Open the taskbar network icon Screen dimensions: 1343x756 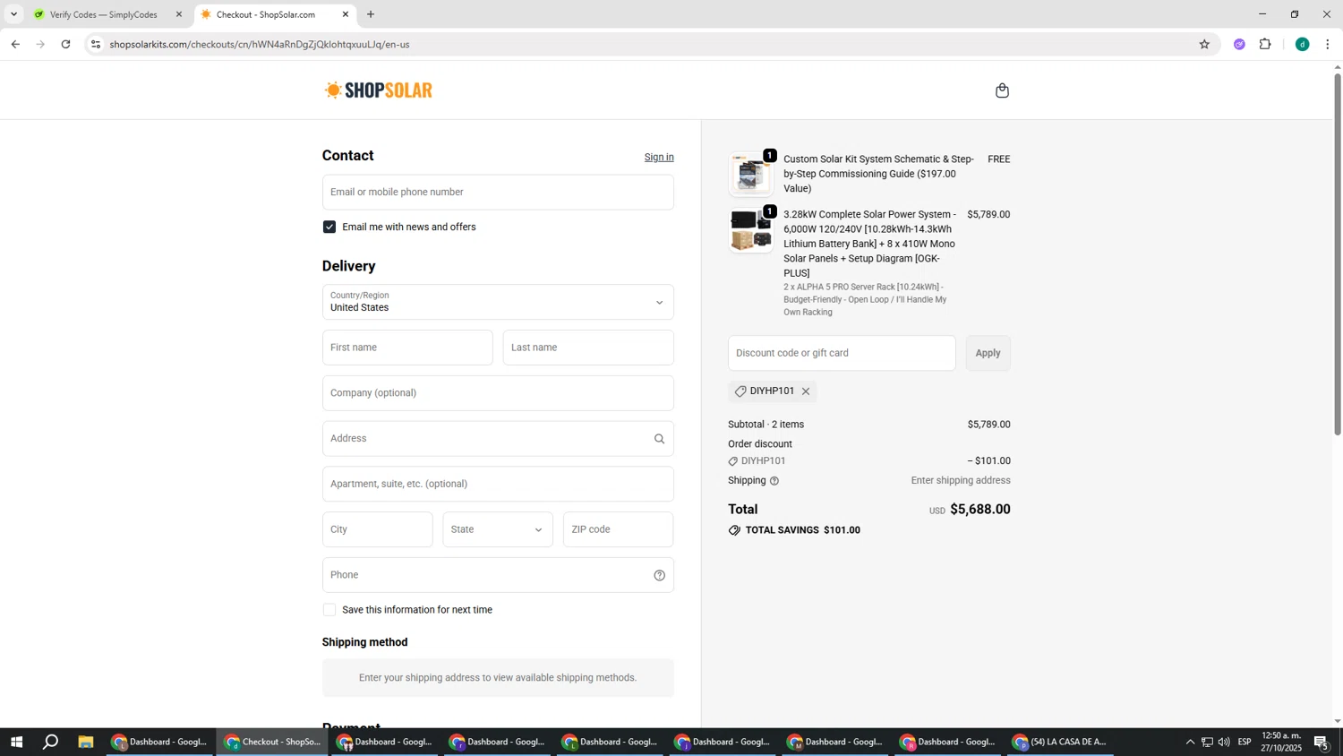1207,742
